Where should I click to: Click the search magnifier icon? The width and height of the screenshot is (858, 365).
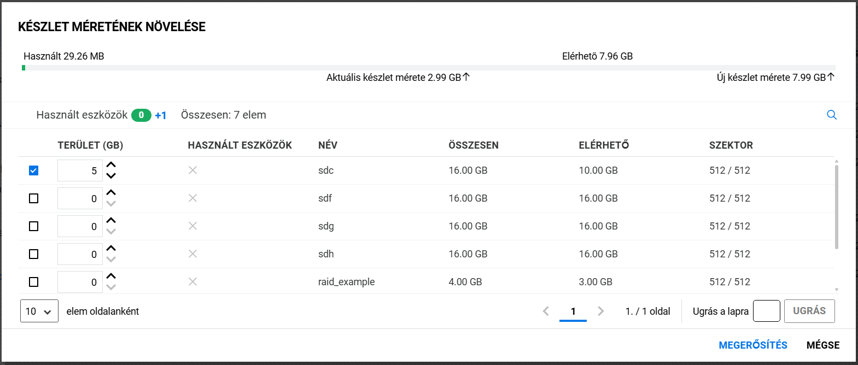click(x=832, y=115)
